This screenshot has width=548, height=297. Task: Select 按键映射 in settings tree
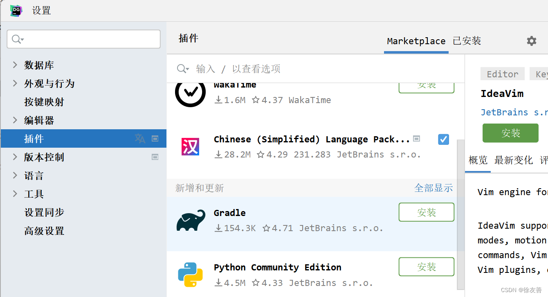pos(44,101)
